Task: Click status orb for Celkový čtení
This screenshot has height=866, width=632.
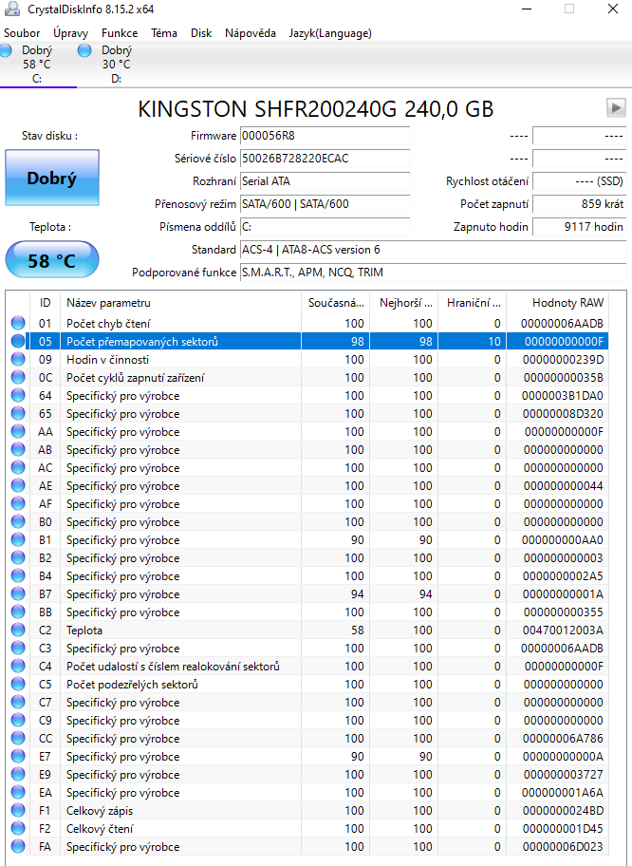Action: [18, 828]
